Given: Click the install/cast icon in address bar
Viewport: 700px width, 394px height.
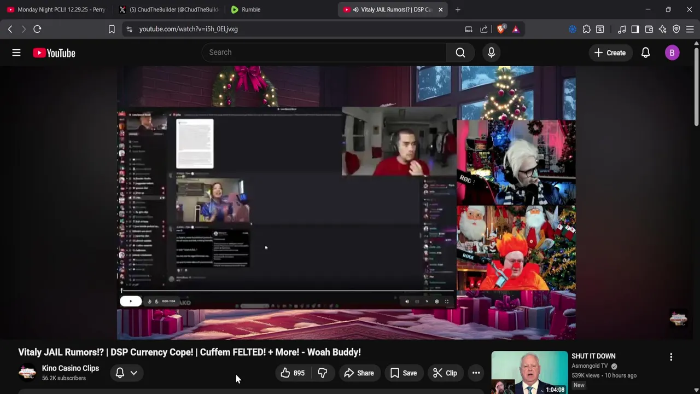Looking at the screenshot, I should [x=469, y=29].
